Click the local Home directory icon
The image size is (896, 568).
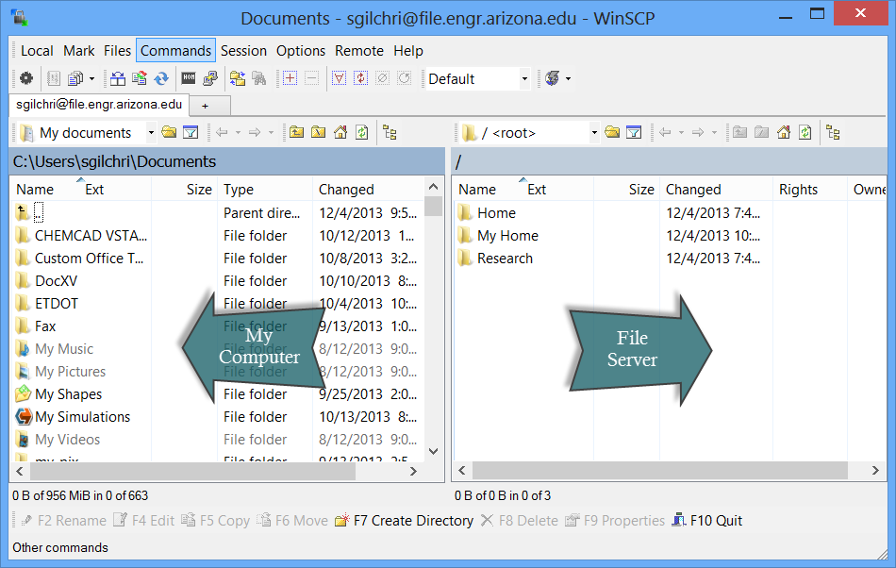340,133
